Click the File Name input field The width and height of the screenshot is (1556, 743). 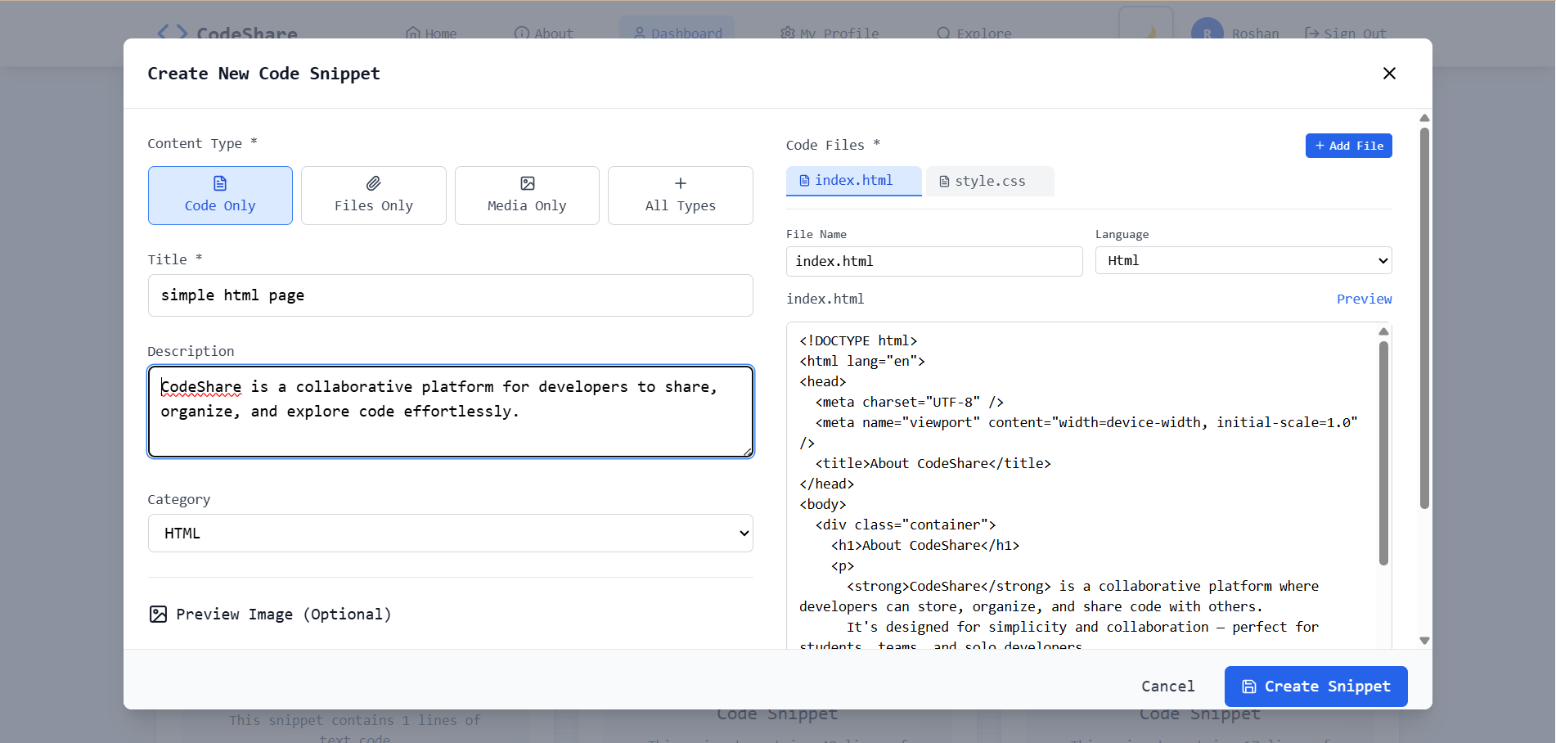tap(934, 262)
